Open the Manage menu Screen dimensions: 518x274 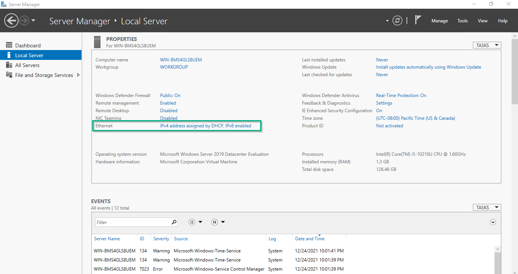pos(440,21)
